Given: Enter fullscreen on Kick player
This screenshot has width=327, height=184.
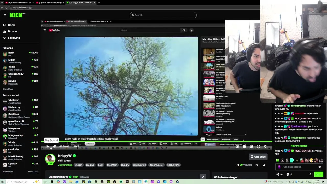Looking at the screenshot, I should (x=258, y=146).
